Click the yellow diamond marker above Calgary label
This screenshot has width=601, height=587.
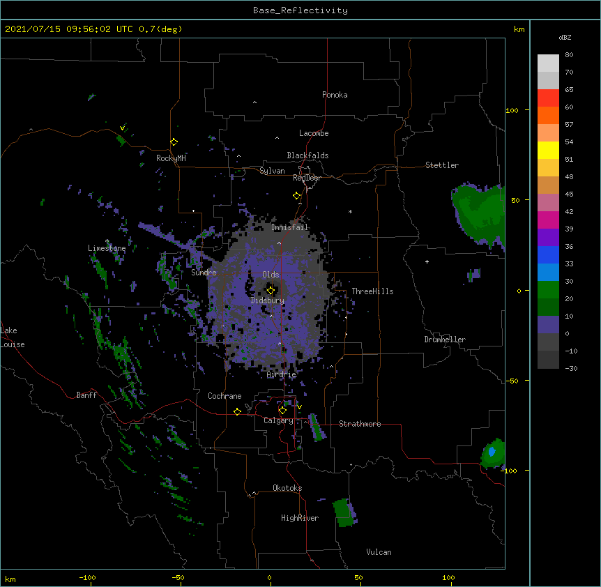(282, 411)
